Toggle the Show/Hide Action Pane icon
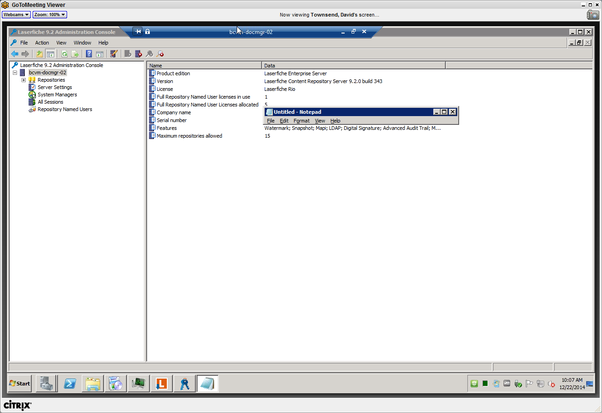 click(x=100, y=54)
